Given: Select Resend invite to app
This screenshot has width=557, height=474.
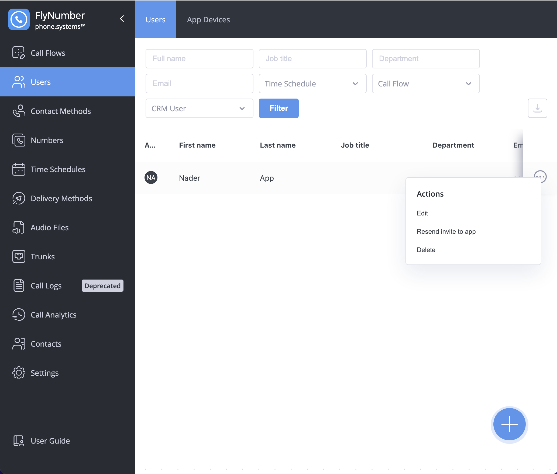Looking at the screenshot, I should 446,231.
